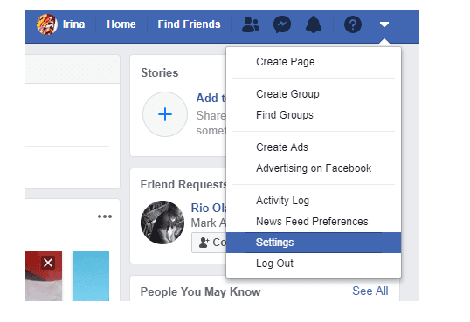Viewport: 470px width, 322px height.
Task: Open the help question mark icon
Action: tap(353, 24)
